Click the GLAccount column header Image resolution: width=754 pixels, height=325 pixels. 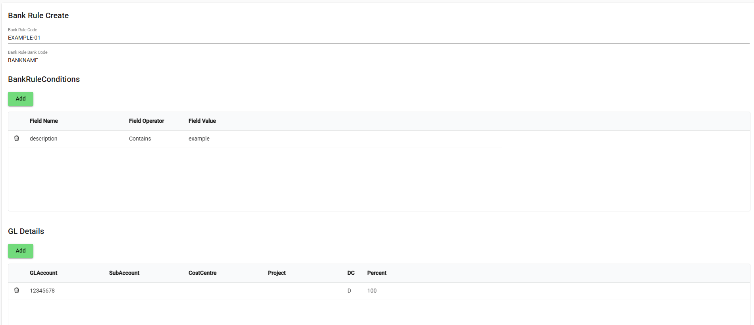pyautogui.click(x=44, y=273)
